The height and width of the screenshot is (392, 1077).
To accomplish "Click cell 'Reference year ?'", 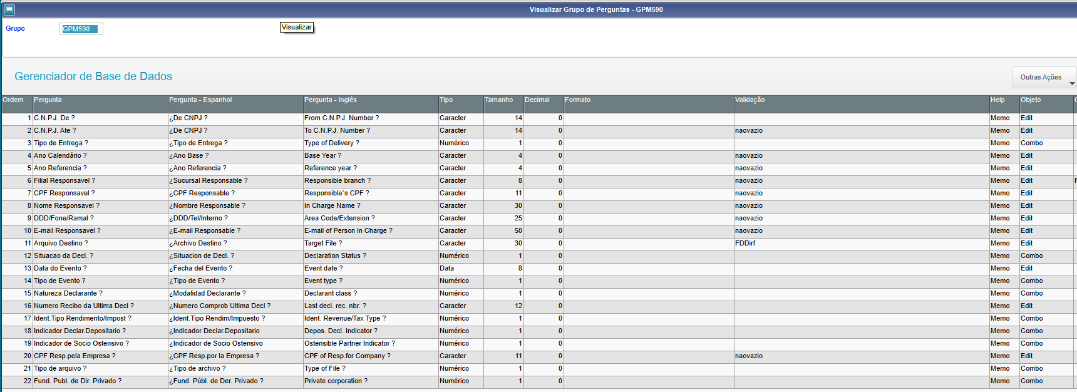I will pyautogui.click(x=371, y=168).
